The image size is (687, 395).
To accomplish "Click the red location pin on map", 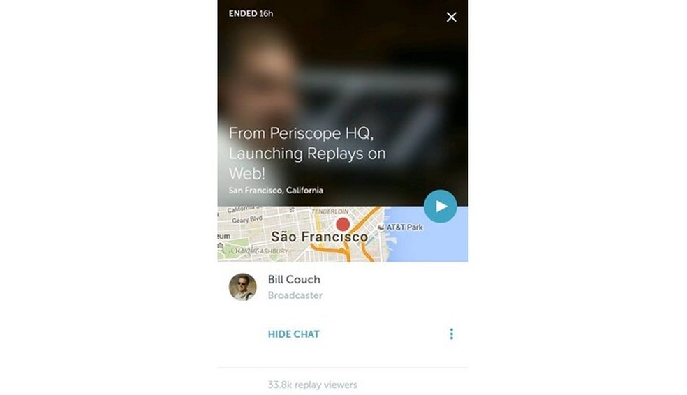I will (343, 225).
